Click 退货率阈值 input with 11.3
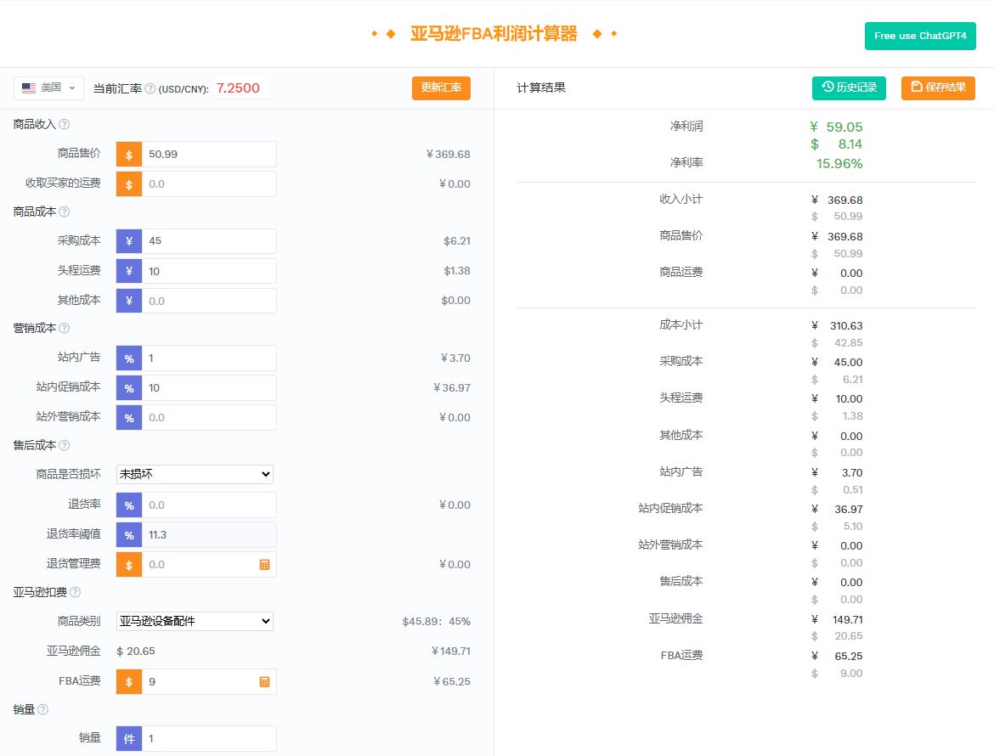Viewport: 994px width, 756px height. pyautogui.click(x=208, y=535)
